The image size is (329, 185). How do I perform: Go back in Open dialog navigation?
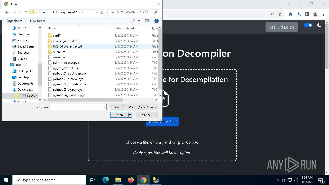tap(7, 12)
